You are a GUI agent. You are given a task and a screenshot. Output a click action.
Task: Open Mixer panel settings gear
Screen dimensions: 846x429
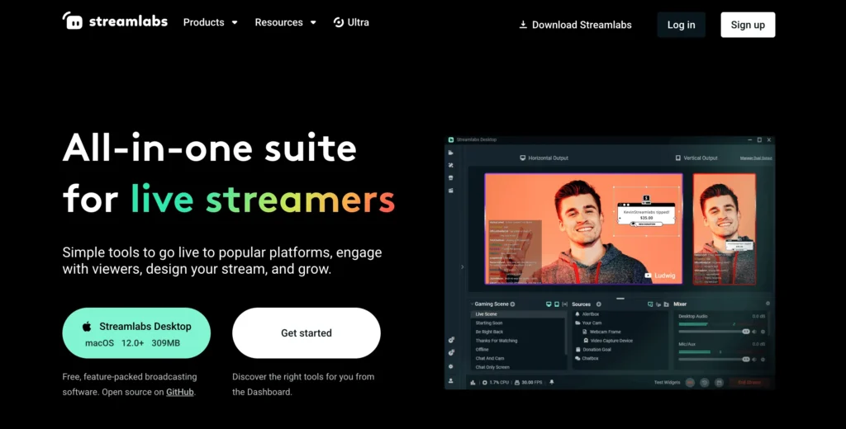(768, 304)
